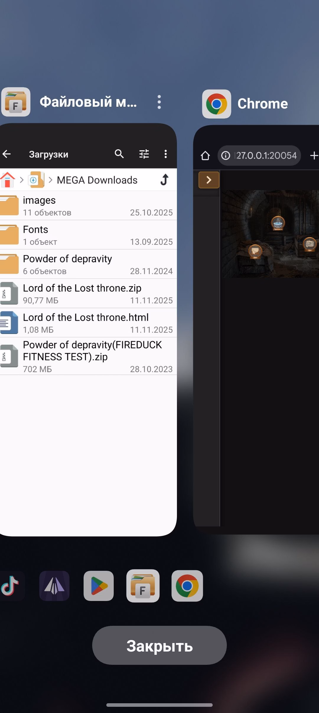Tap the 127.0.0.1:20054 address field
This screenshot has height=713, width=319.
tap(259, 155)
